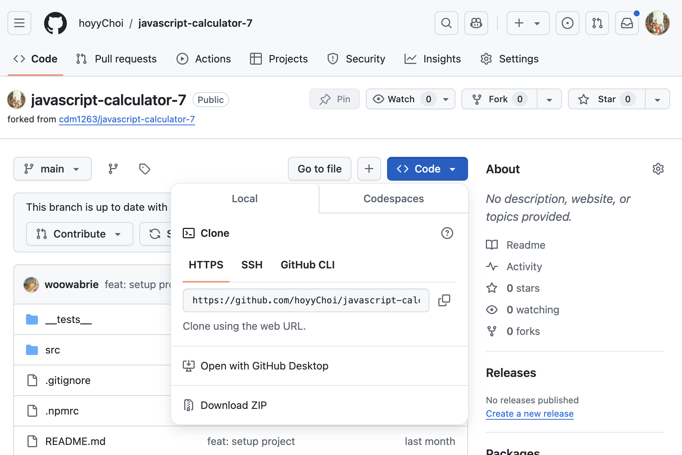Click Create a new release link
The image size is (682, 455).
point(530,414)
